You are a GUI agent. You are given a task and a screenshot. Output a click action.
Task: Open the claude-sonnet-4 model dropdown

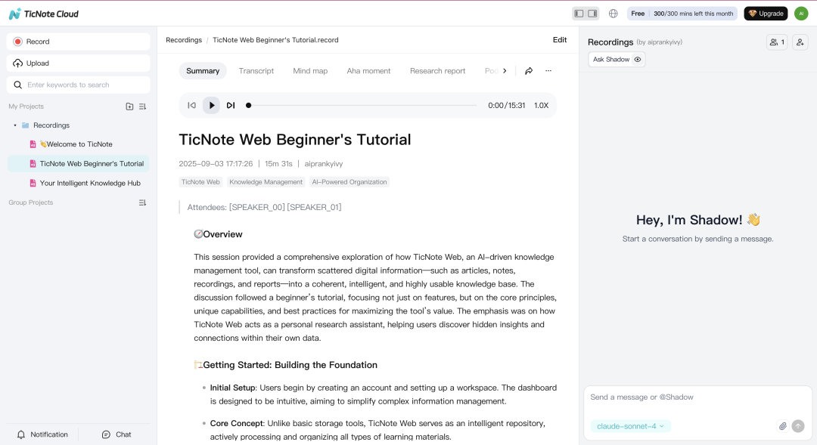[630, 426]
